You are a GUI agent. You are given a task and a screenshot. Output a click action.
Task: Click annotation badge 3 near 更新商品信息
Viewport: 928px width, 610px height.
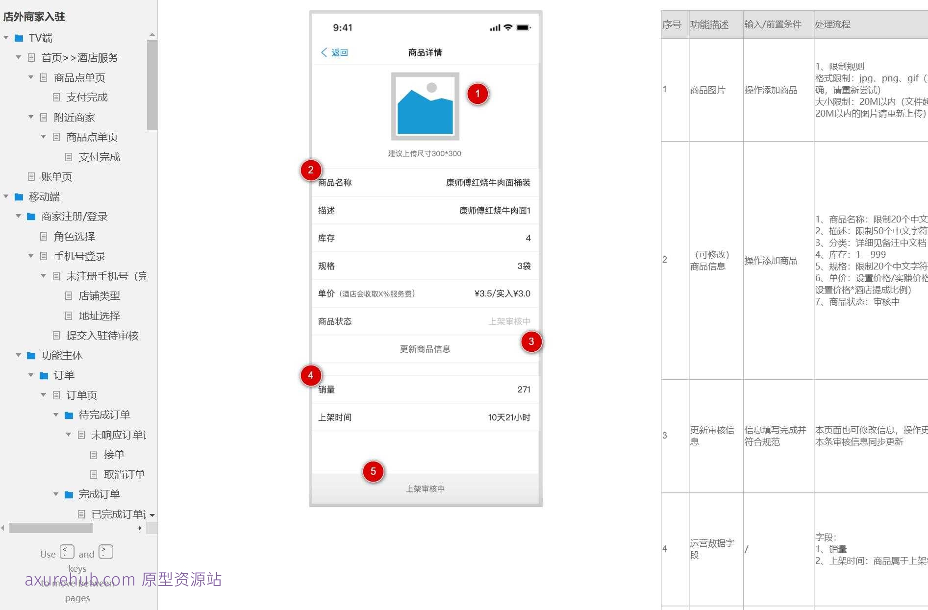coord(531,342)
